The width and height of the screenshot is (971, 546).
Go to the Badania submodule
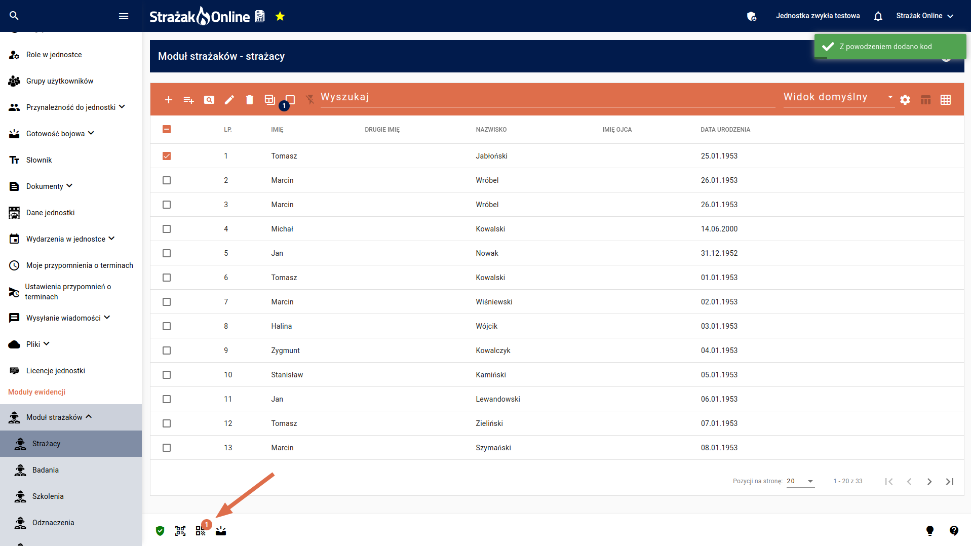tap(71, 470)
